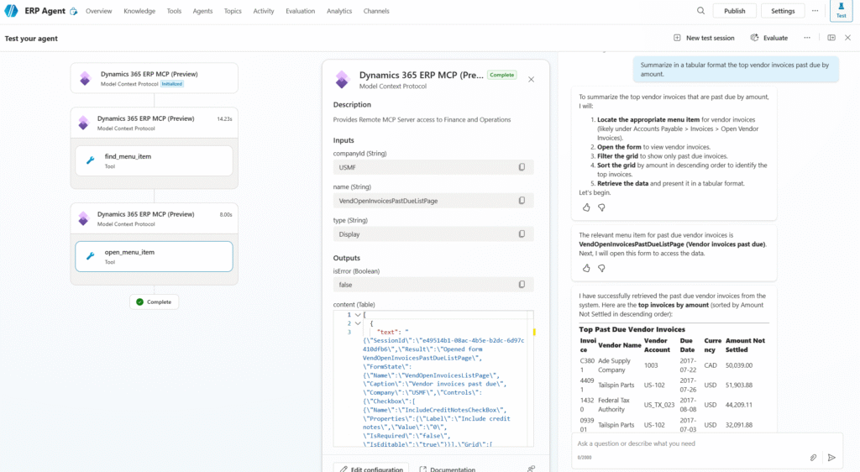This screenshot has height=472, width=860.
Task: Thumbs up the VendOpenInvoicesPastDueListPage menu item reply
Action: coord(586,269)
